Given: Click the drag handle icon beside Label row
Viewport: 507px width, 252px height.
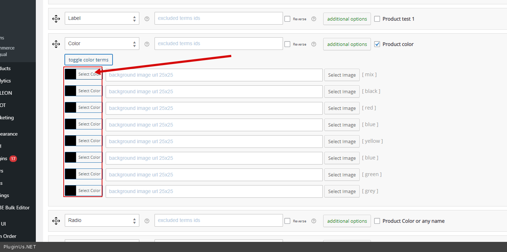Looking at the screenshot, I should coord(56,19).
